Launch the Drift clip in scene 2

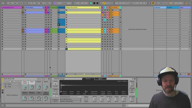[112, 12]
